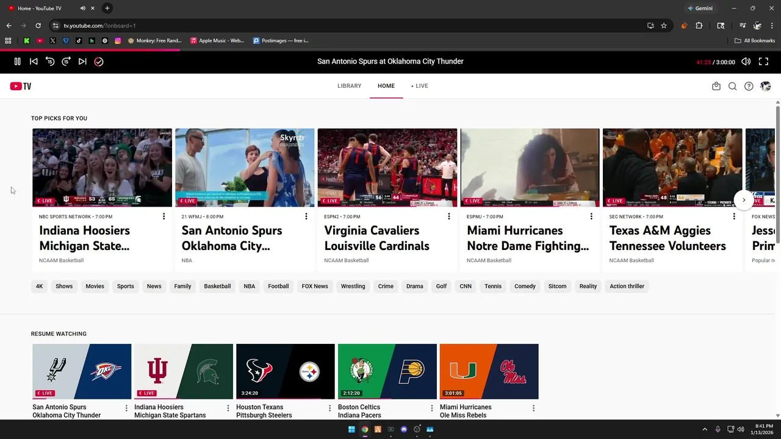The image size is (781, 439).
Task: Play the Texas A&M Tennessee live thumbnail
Action: [672, 168]
